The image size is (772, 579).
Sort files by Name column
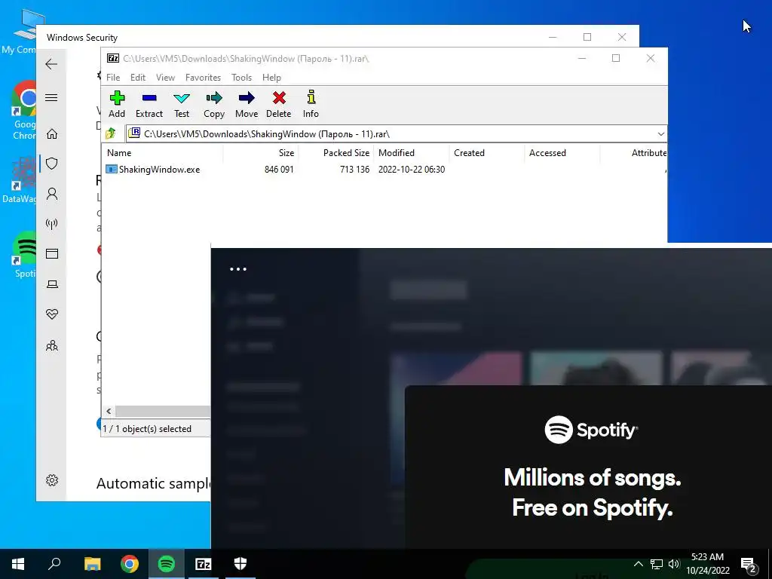[163, 152]
